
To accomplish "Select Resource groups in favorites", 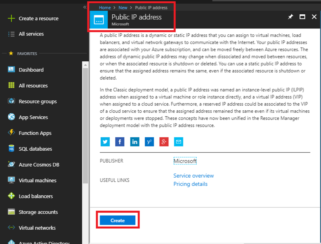I will 38,101.
